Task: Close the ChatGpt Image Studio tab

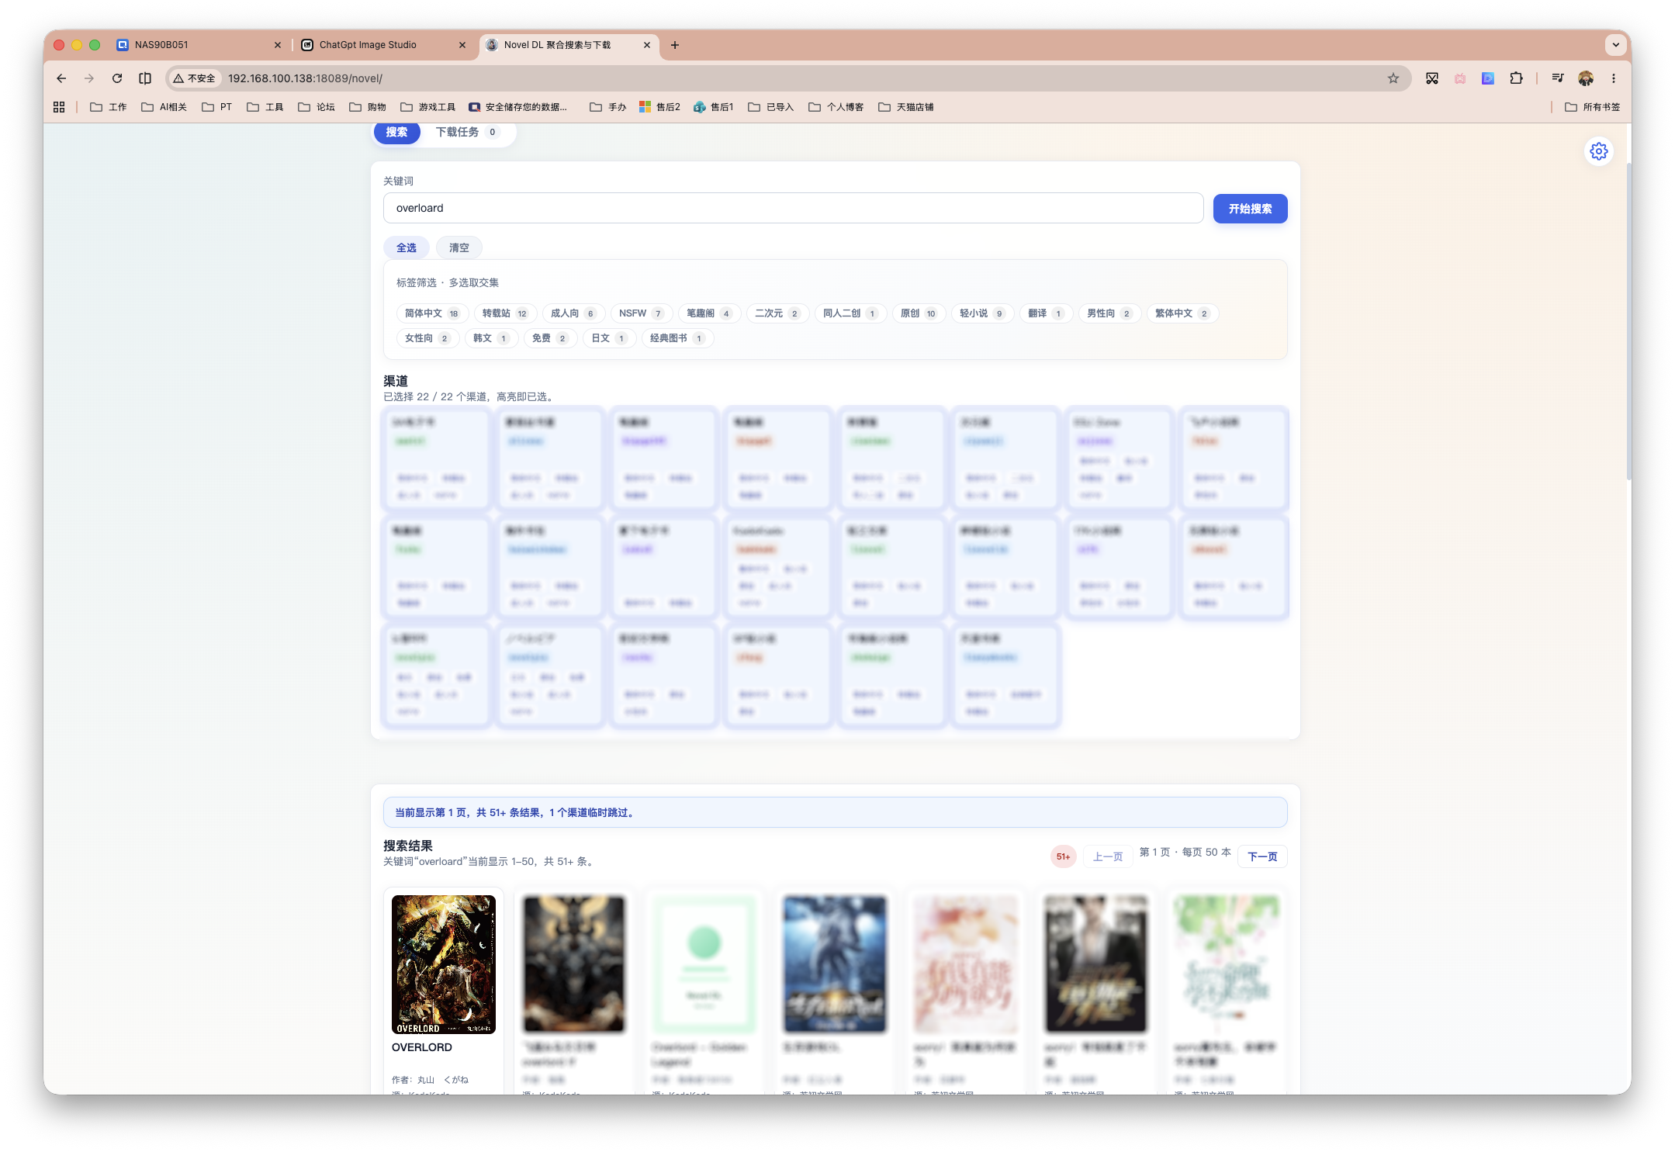Action: [462, 45]
